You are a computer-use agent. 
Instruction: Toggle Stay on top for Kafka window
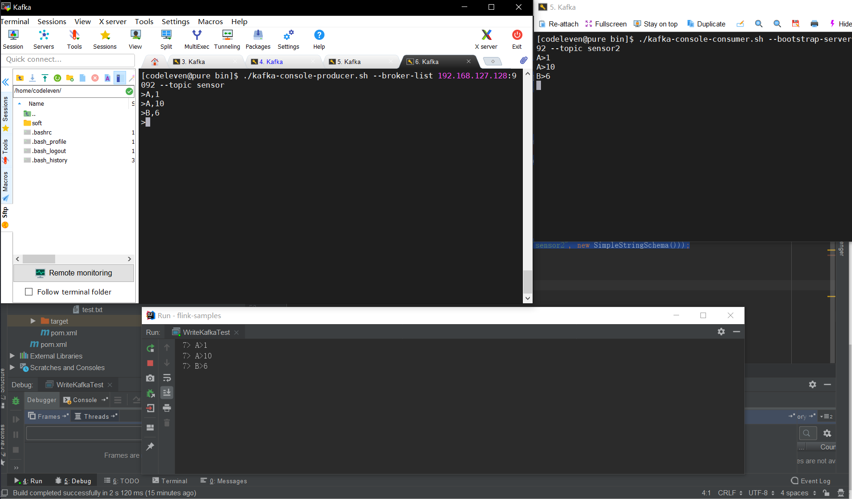(x=655, y=24)
